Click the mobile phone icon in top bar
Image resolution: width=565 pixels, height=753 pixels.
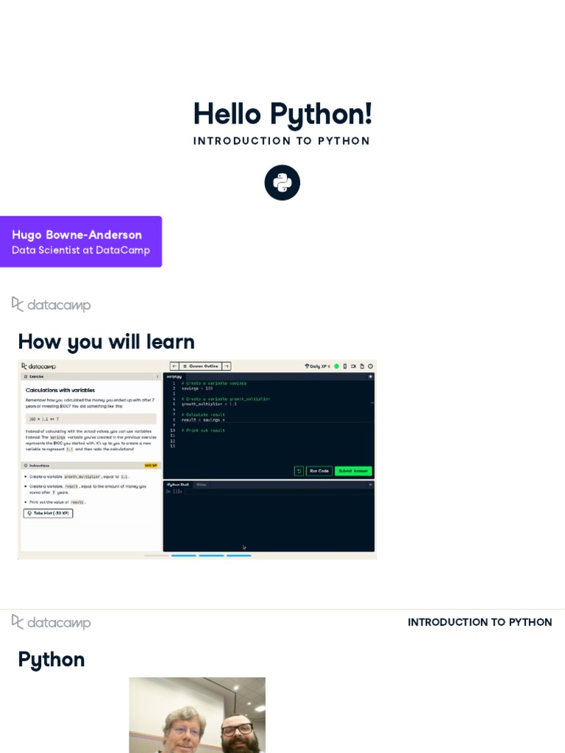coord(344,366)
